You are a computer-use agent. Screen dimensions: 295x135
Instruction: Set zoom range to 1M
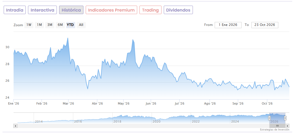click(39, 25)
